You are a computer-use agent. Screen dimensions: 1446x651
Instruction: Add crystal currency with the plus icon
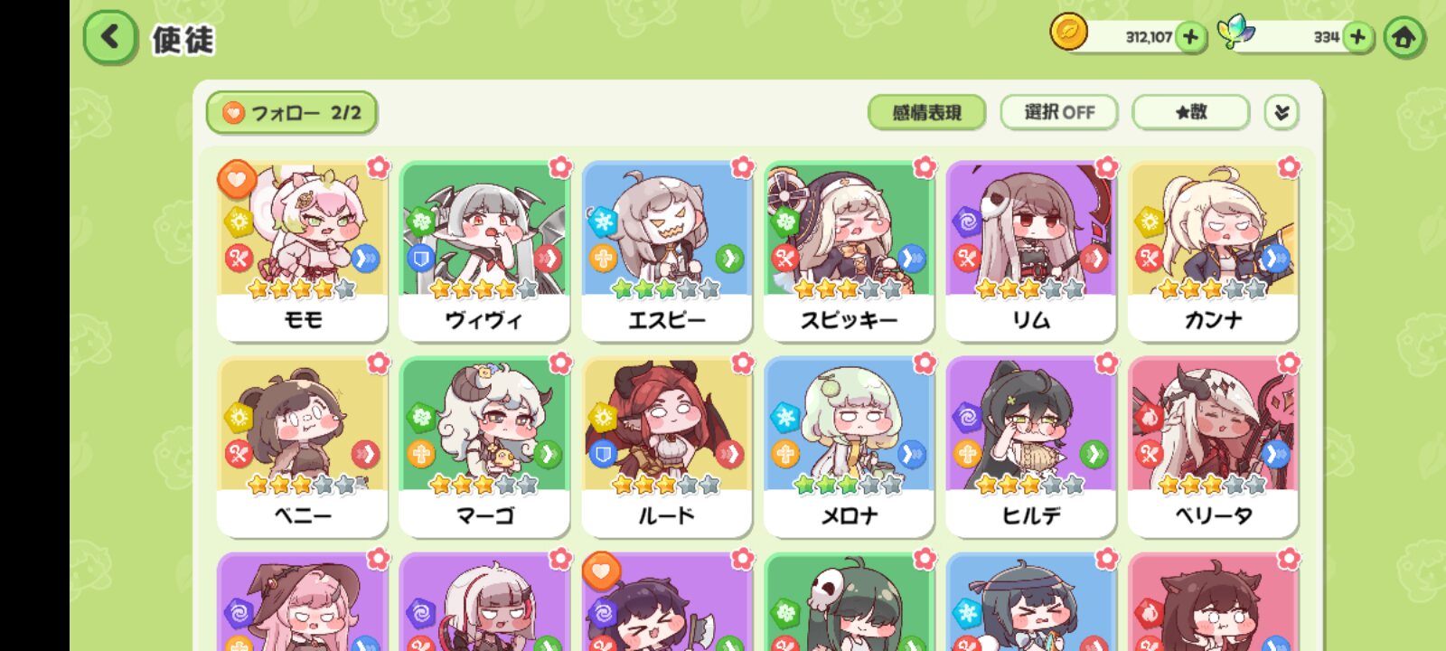pyautogui.click(x=1357, y=37)
